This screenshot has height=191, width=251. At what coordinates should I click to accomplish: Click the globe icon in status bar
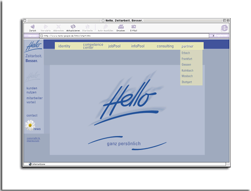(x=30, y=164)
